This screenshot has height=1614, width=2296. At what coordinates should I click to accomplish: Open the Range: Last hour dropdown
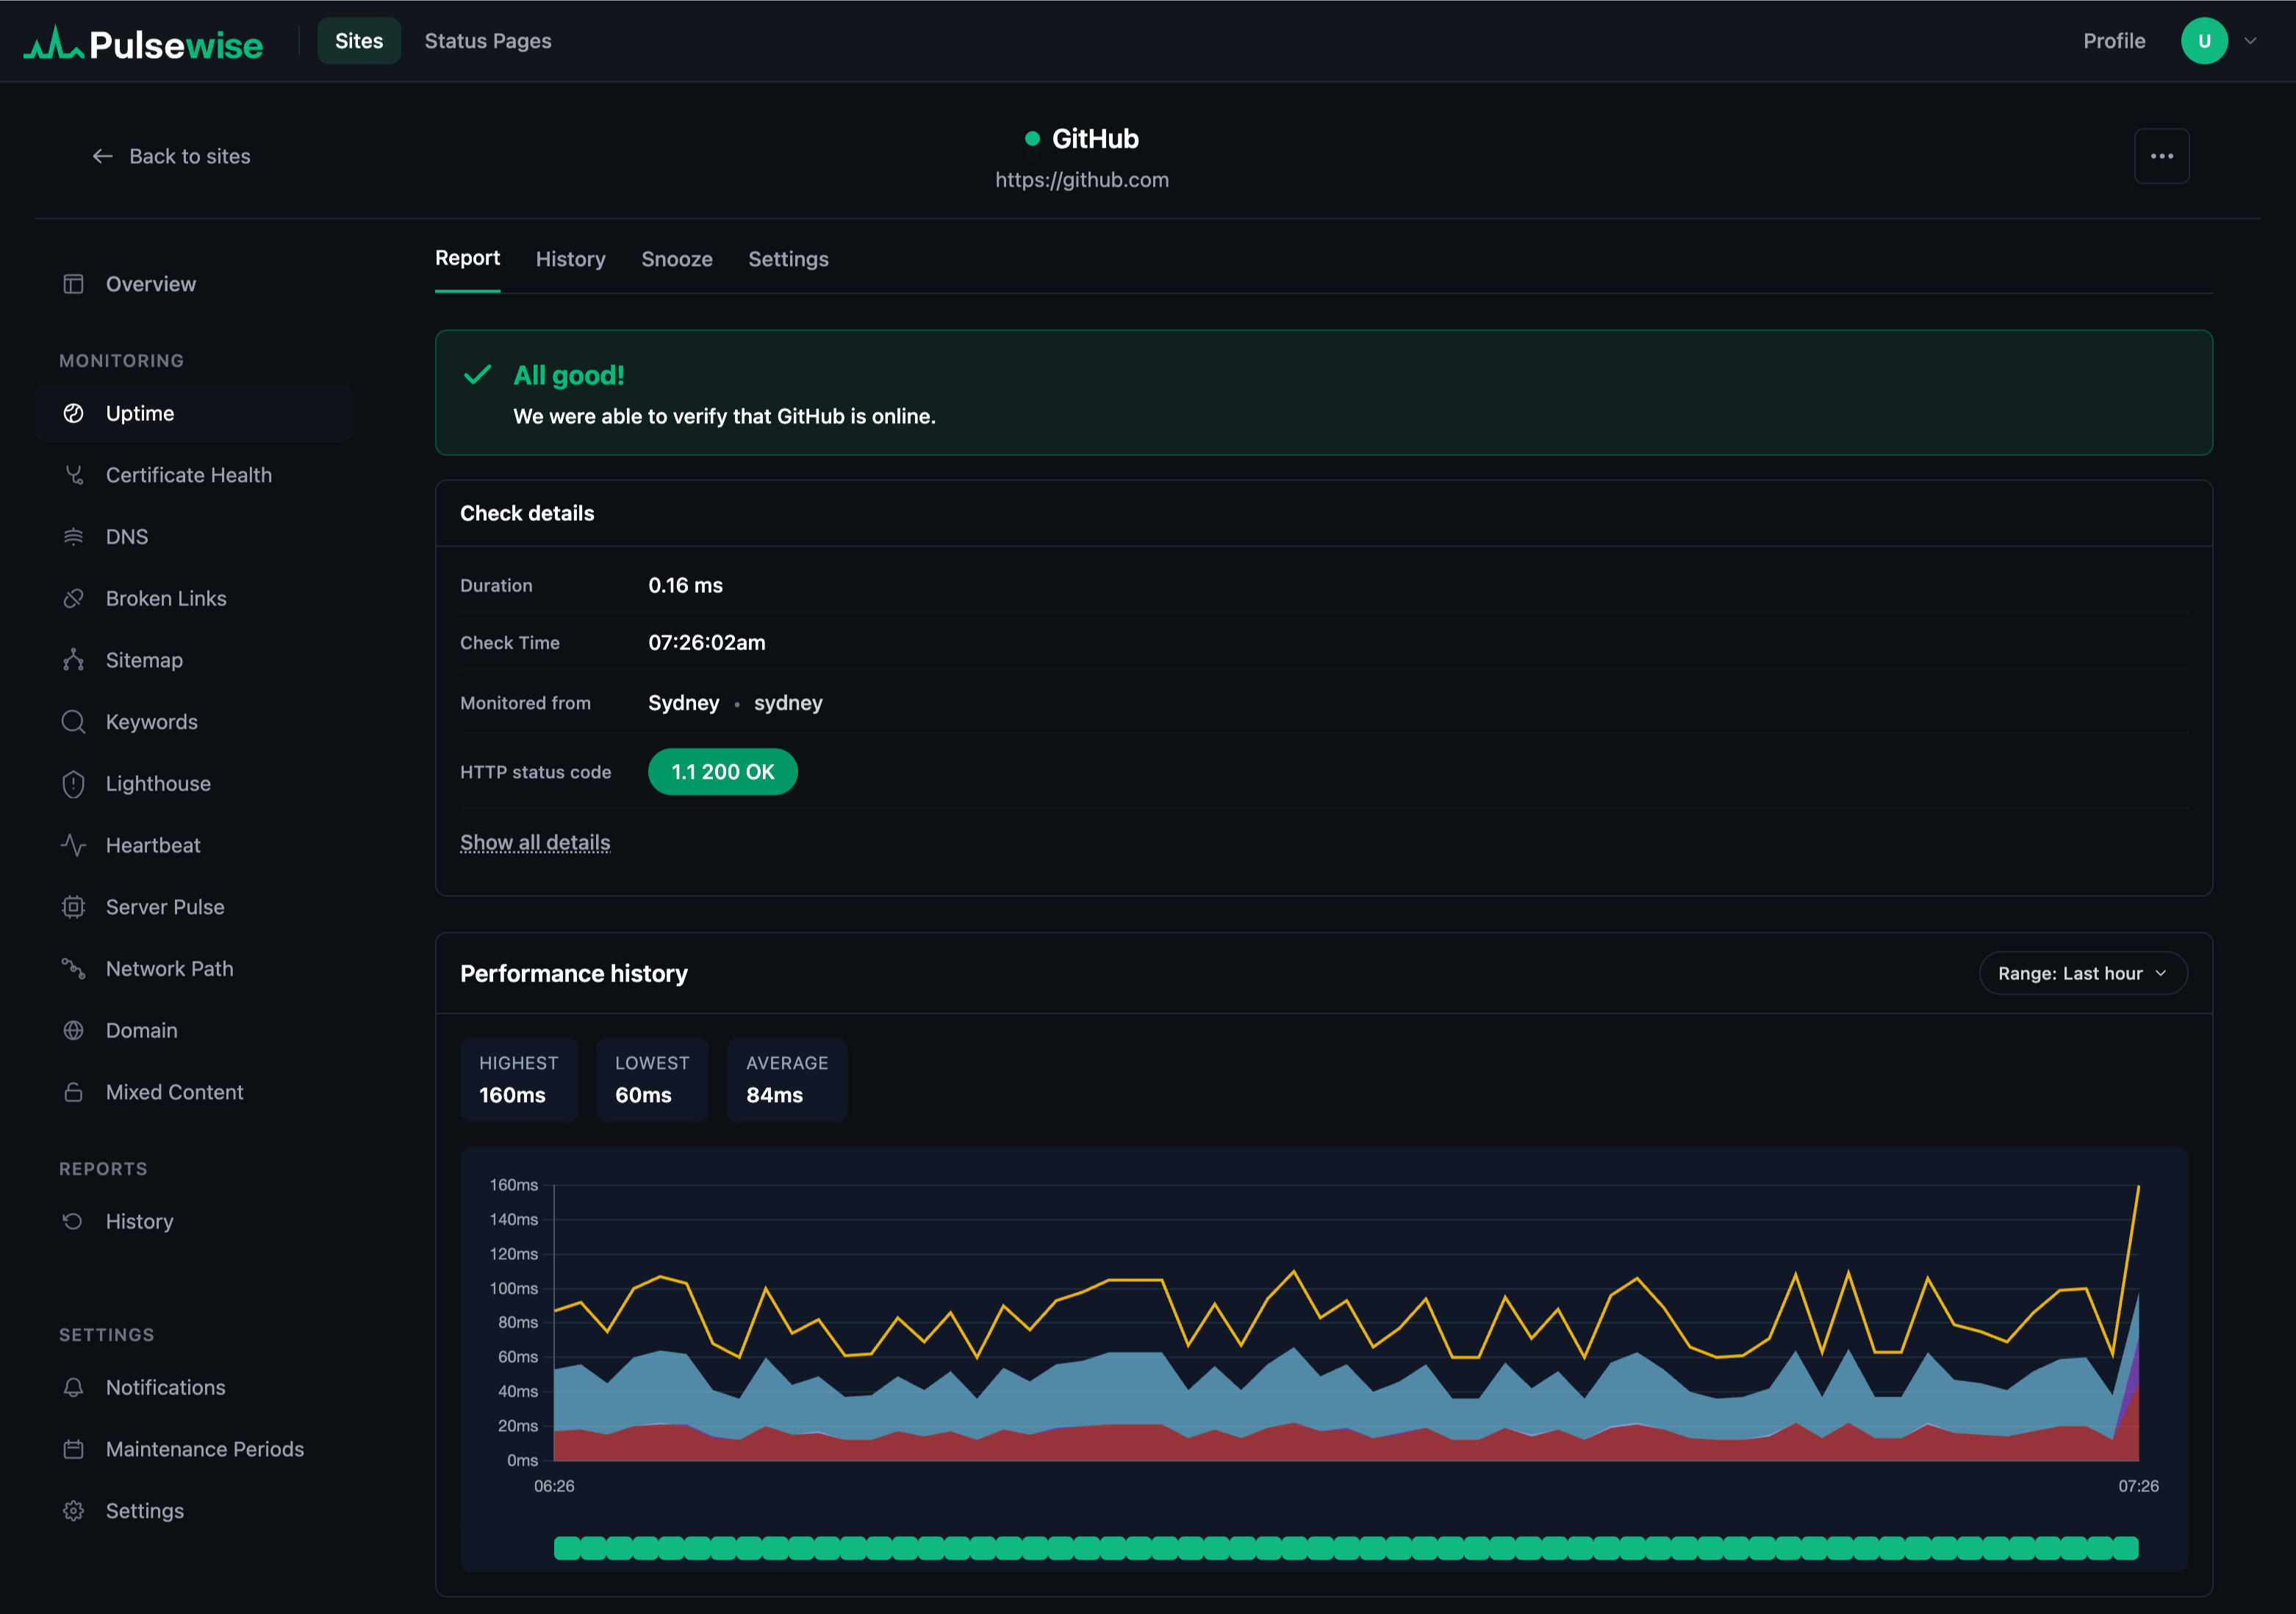pyautogui.click(x=2083, y=973)
